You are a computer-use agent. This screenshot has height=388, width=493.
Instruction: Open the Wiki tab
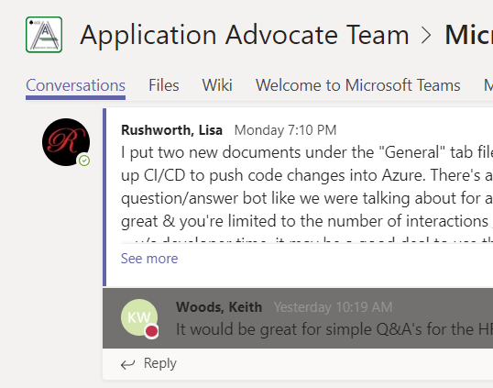(217, 85)
